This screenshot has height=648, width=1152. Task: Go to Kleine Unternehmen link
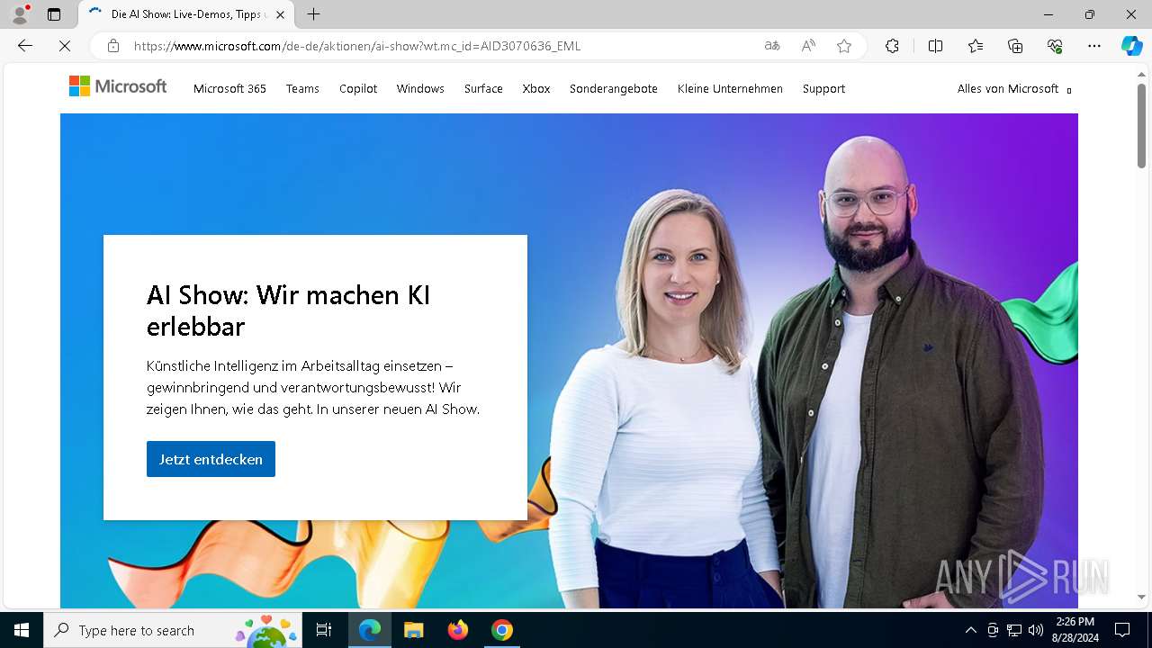coord(730,88)
